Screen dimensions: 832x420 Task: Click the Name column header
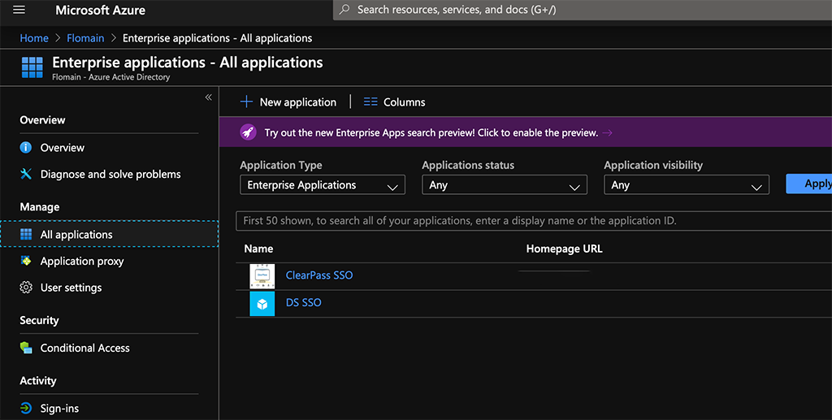coord(258,249)
